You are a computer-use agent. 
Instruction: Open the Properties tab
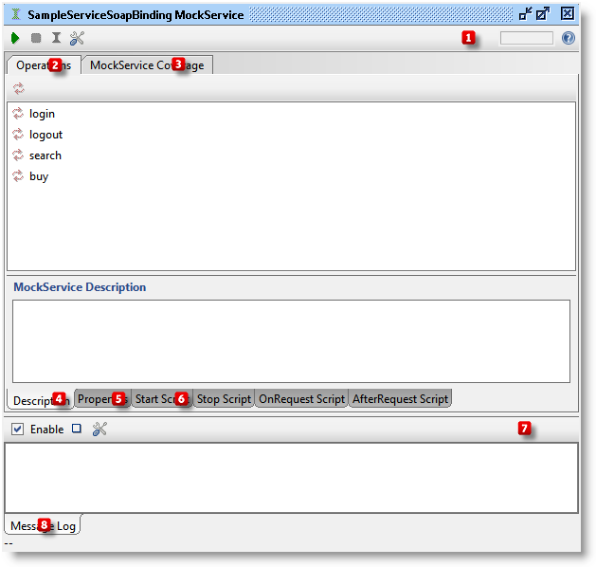(102, 398)
